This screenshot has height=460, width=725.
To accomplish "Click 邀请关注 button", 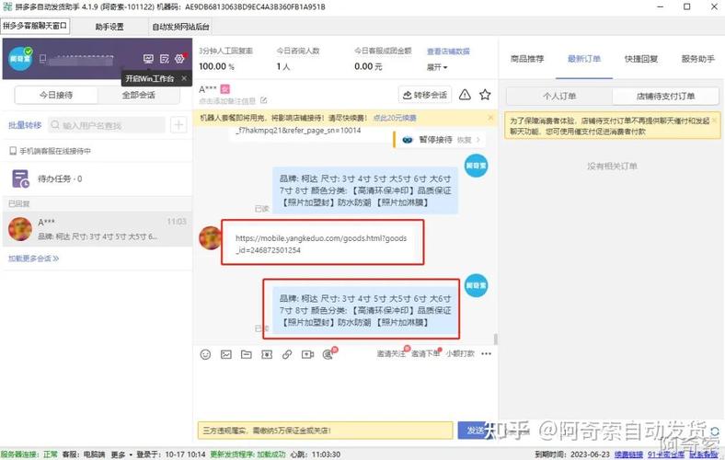I will click(391, 353).
